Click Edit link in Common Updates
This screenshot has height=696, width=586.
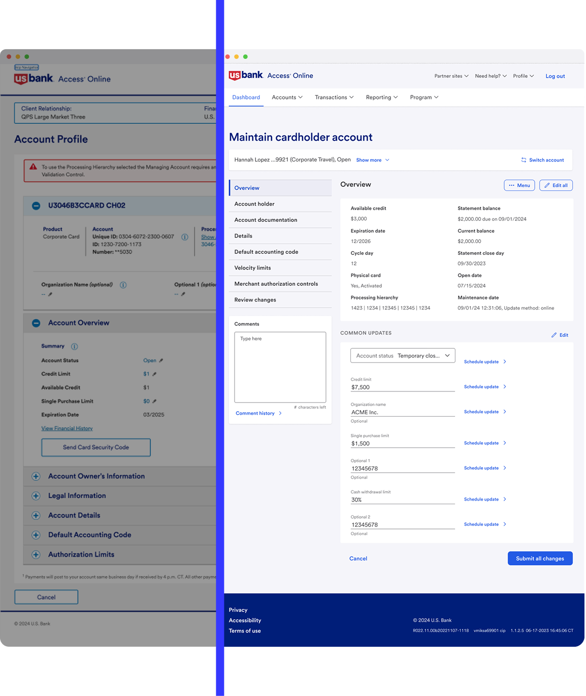560,335
